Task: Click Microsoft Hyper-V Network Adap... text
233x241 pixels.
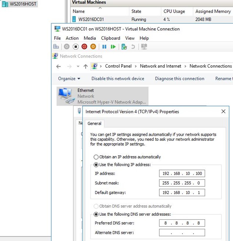Action: point(112,102)
